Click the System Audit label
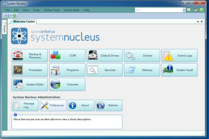This screenshot has height=139, width=209. [185, 70]
